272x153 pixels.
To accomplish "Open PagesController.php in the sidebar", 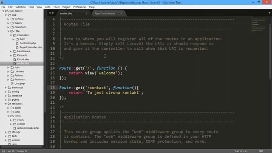I will (x=31, y=47).
